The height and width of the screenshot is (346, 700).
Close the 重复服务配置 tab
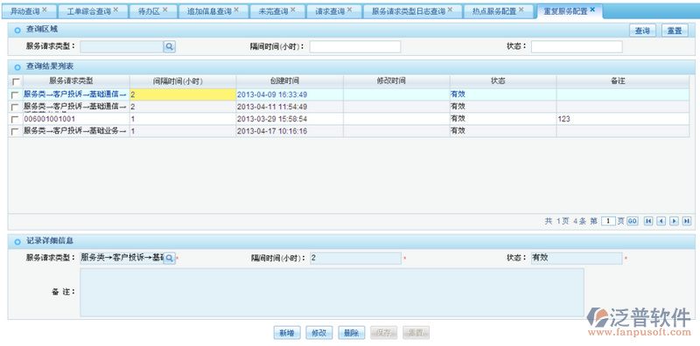592,10
